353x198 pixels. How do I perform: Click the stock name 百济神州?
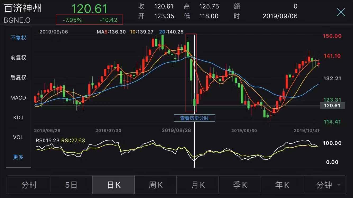click(x=23, y=8)
